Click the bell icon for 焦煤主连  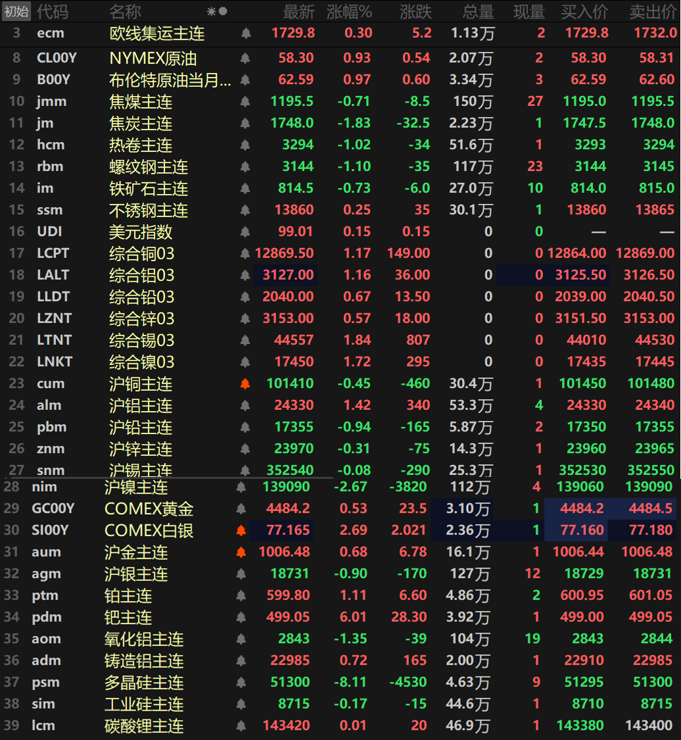click(245, 102)
